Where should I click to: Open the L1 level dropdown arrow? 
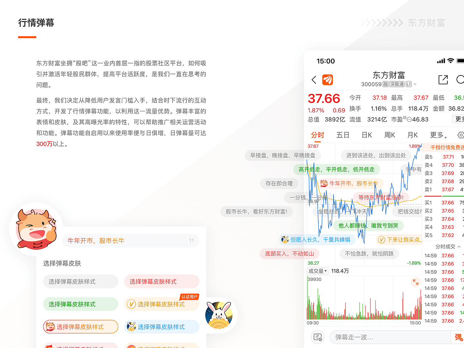tap(415, 84)
